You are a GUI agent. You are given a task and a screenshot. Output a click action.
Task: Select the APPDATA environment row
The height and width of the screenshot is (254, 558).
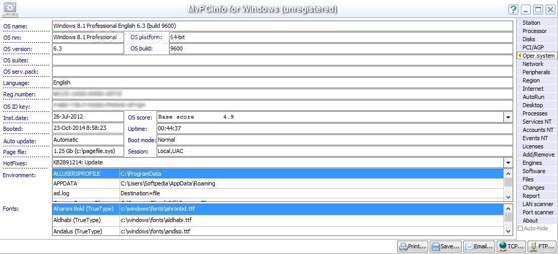click(278, 183)
